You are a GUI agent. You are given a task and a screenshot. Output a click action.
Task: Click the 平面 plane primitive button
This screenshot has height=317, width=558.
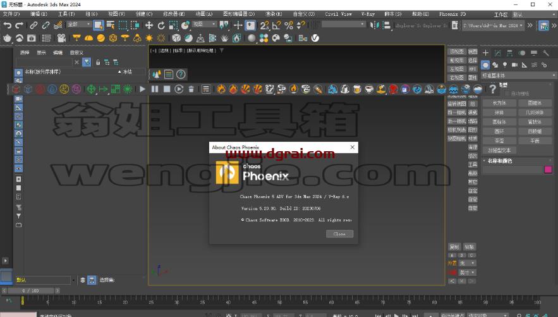535,140
